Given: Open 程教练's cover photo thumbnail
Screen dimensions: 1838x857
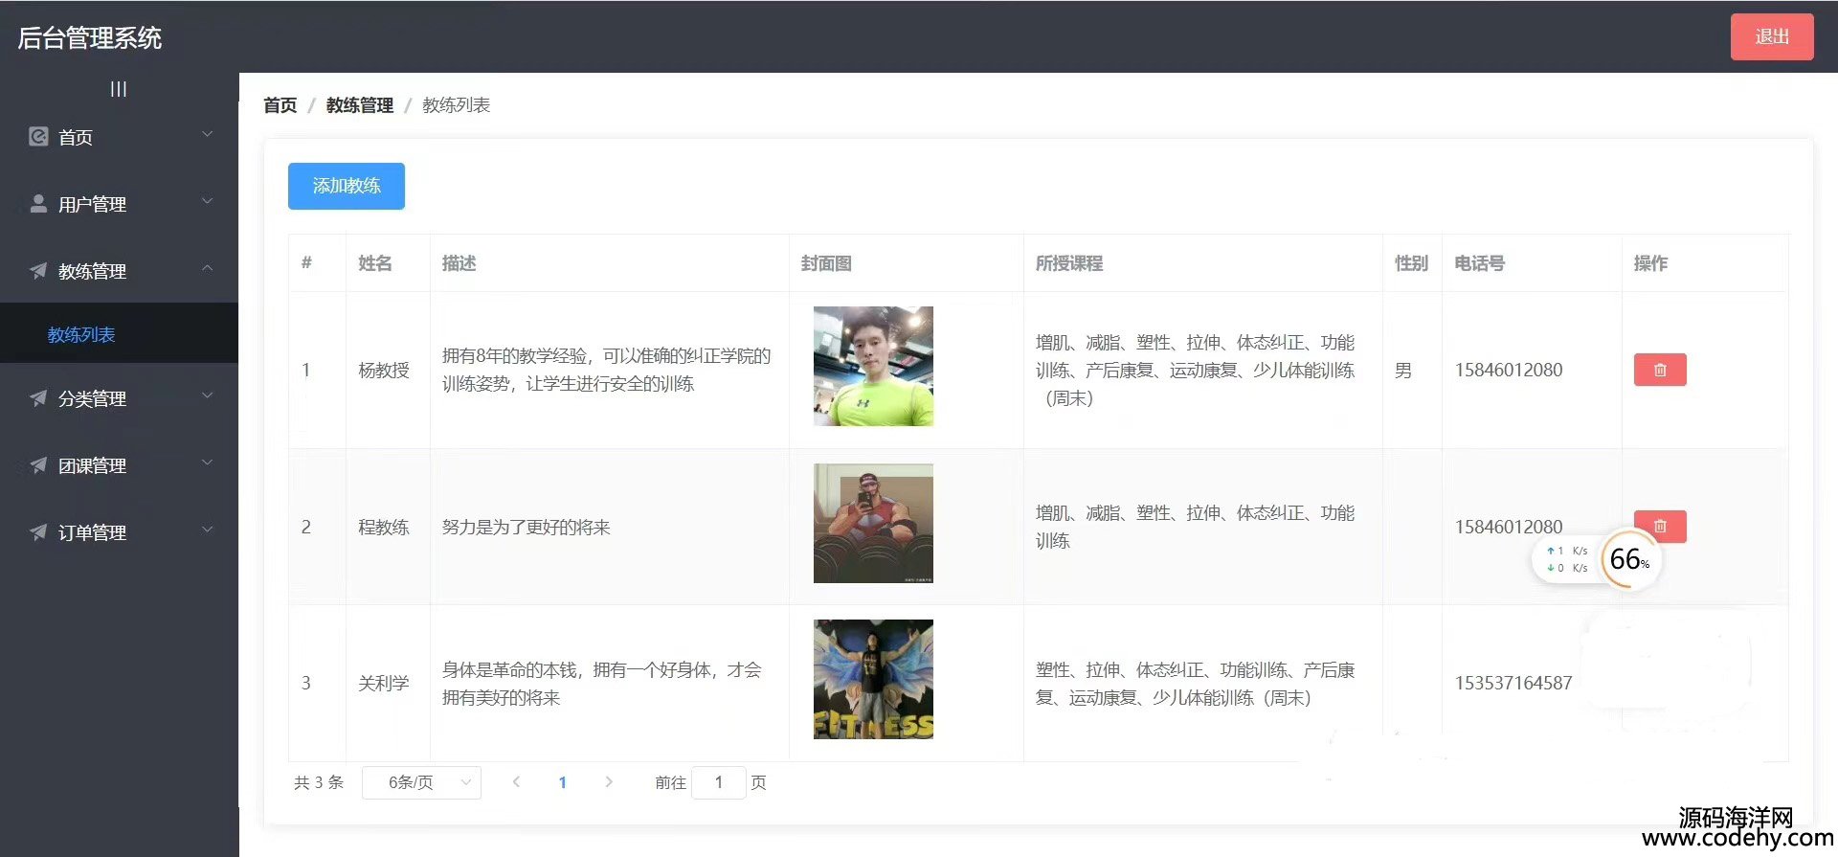Looking at the screenshot, I should click(873, 523).
